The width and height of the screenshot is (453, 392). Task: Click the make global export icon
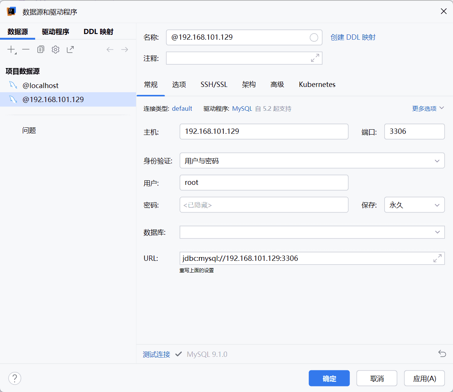coord(70,50)
